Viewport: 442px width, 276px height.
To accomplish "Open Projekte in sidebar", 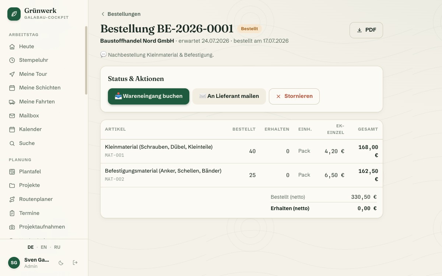I will [43, 185].
